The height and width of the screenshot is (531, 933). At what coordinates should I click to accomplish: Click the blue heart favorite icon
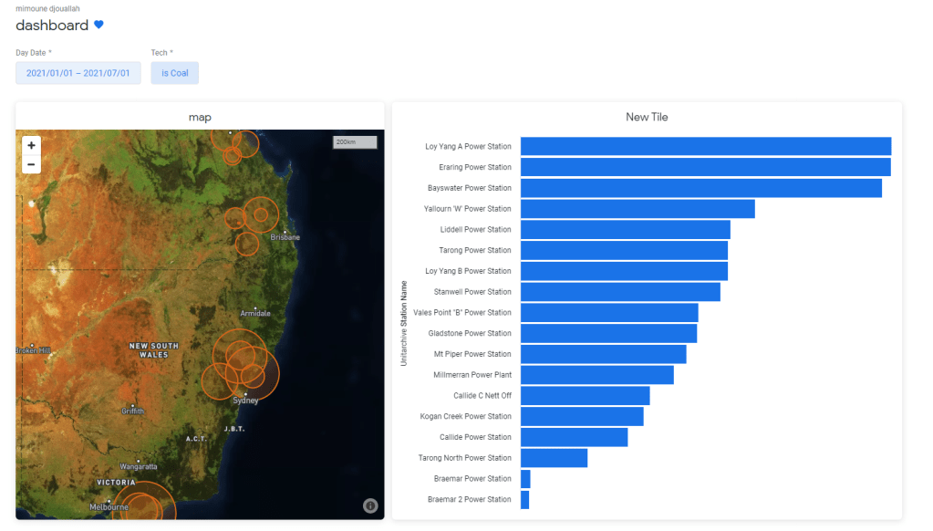(99, 25)
